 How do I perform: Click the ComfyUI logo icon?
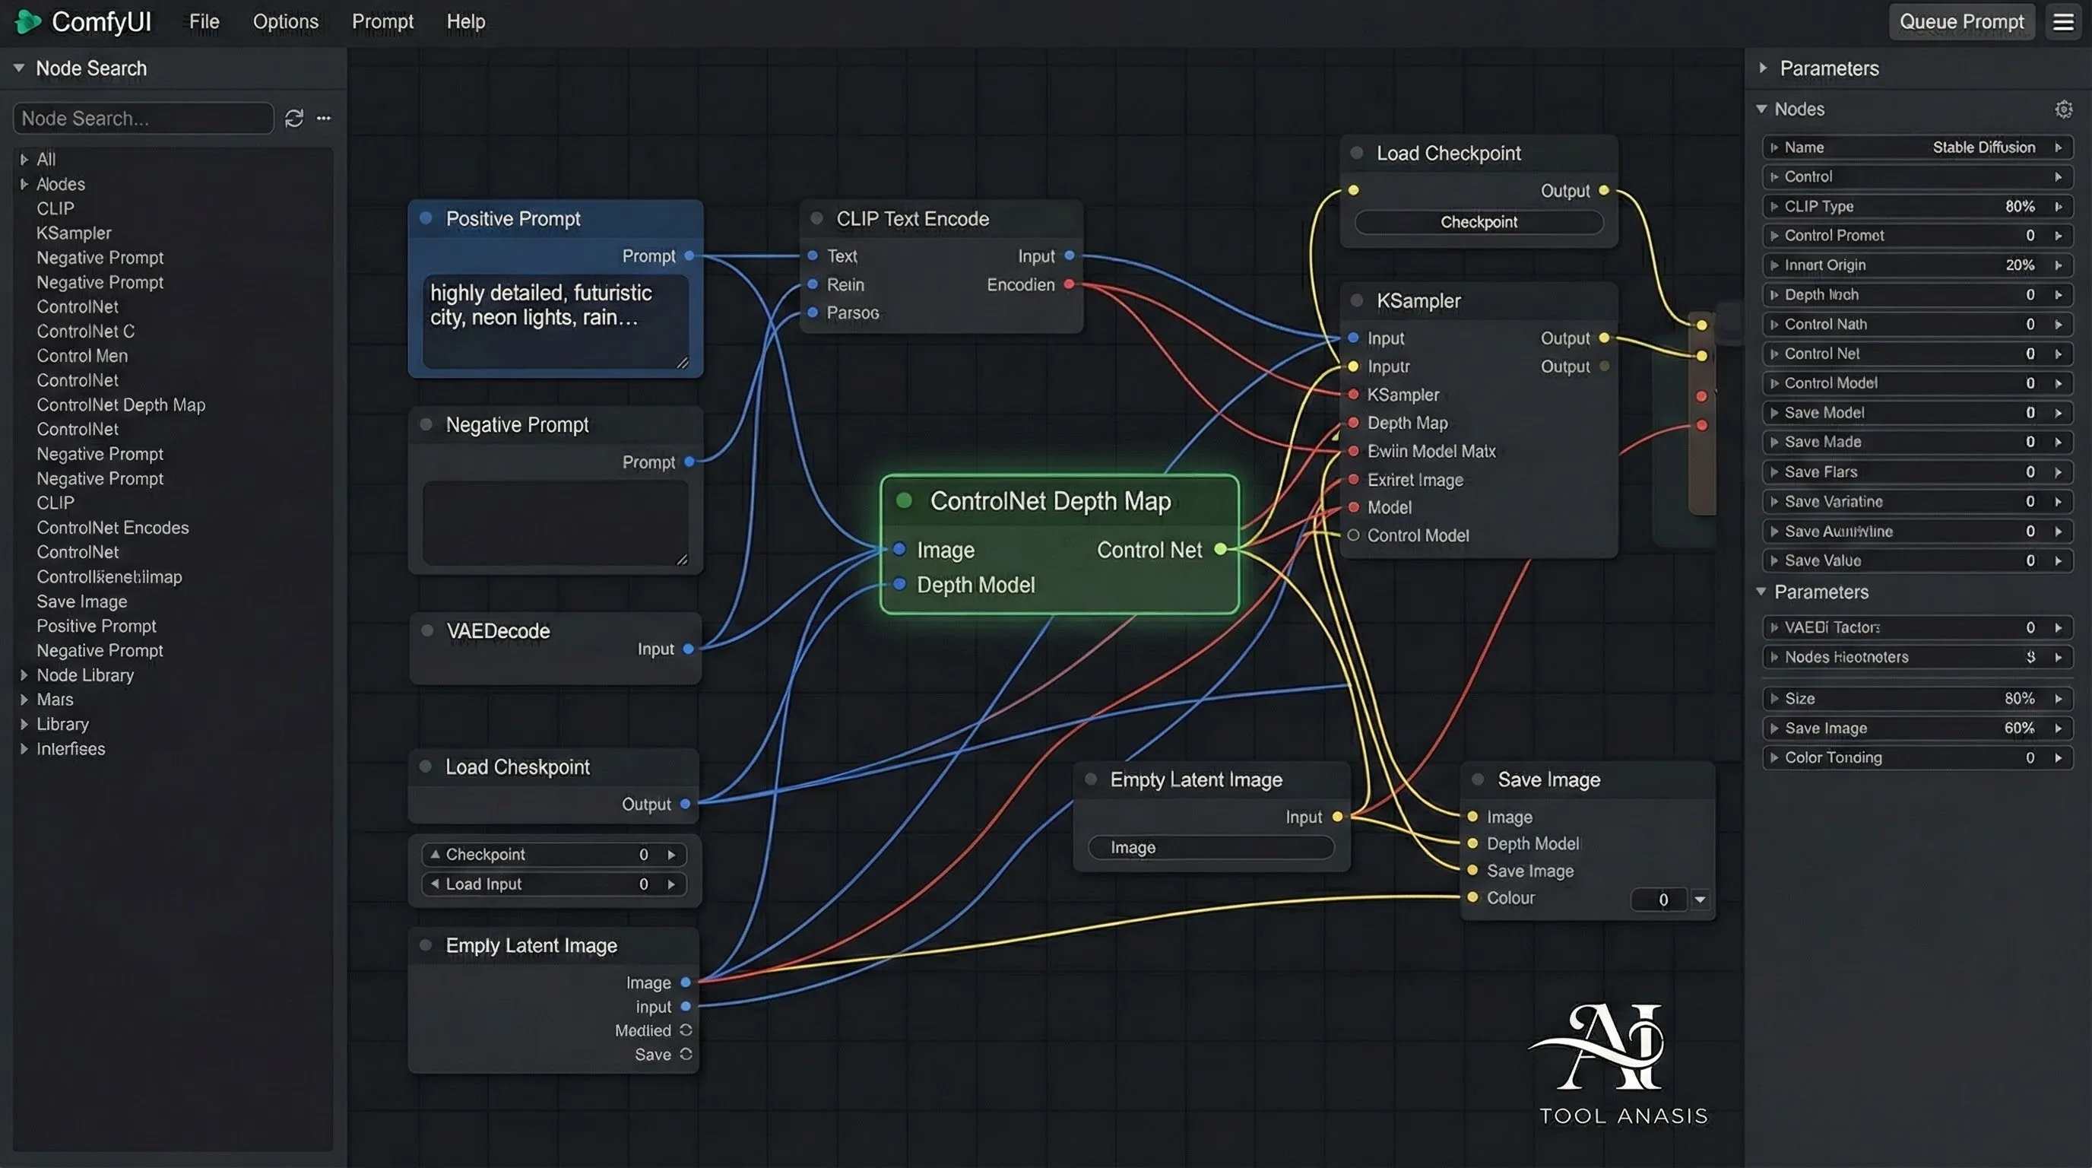point(27,22)
